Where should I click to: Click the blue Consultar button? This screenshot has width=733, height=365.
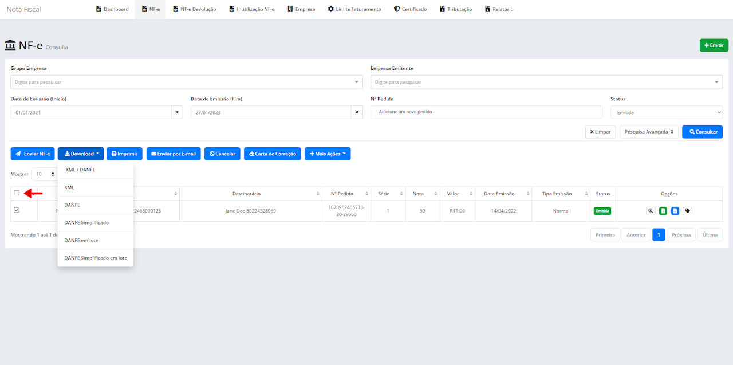pos(702,132)
